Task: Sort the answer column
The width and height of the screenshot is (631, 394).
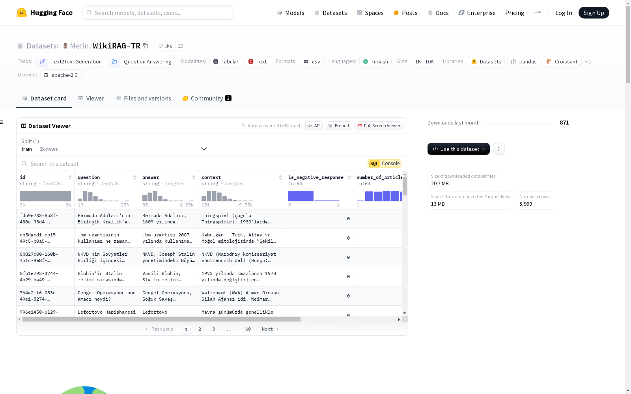Action: tap(194, 177)
